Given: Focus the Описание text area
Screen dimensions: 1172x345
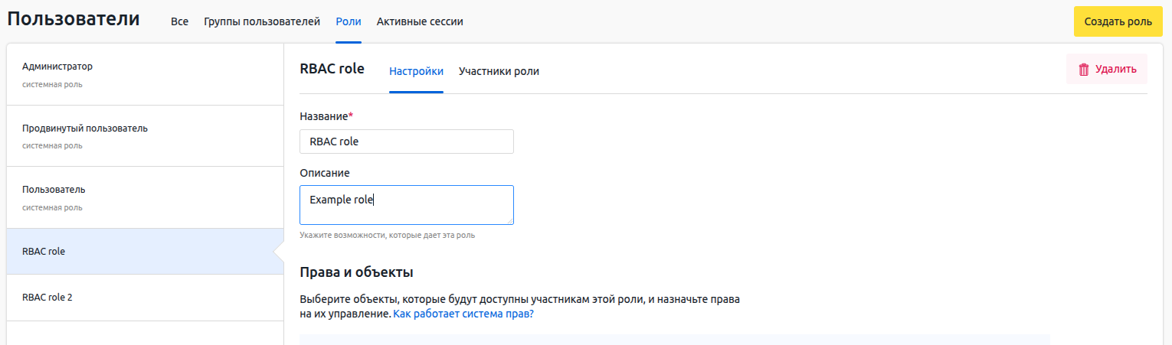Looking at the screenshot, I should pos(406,205).
